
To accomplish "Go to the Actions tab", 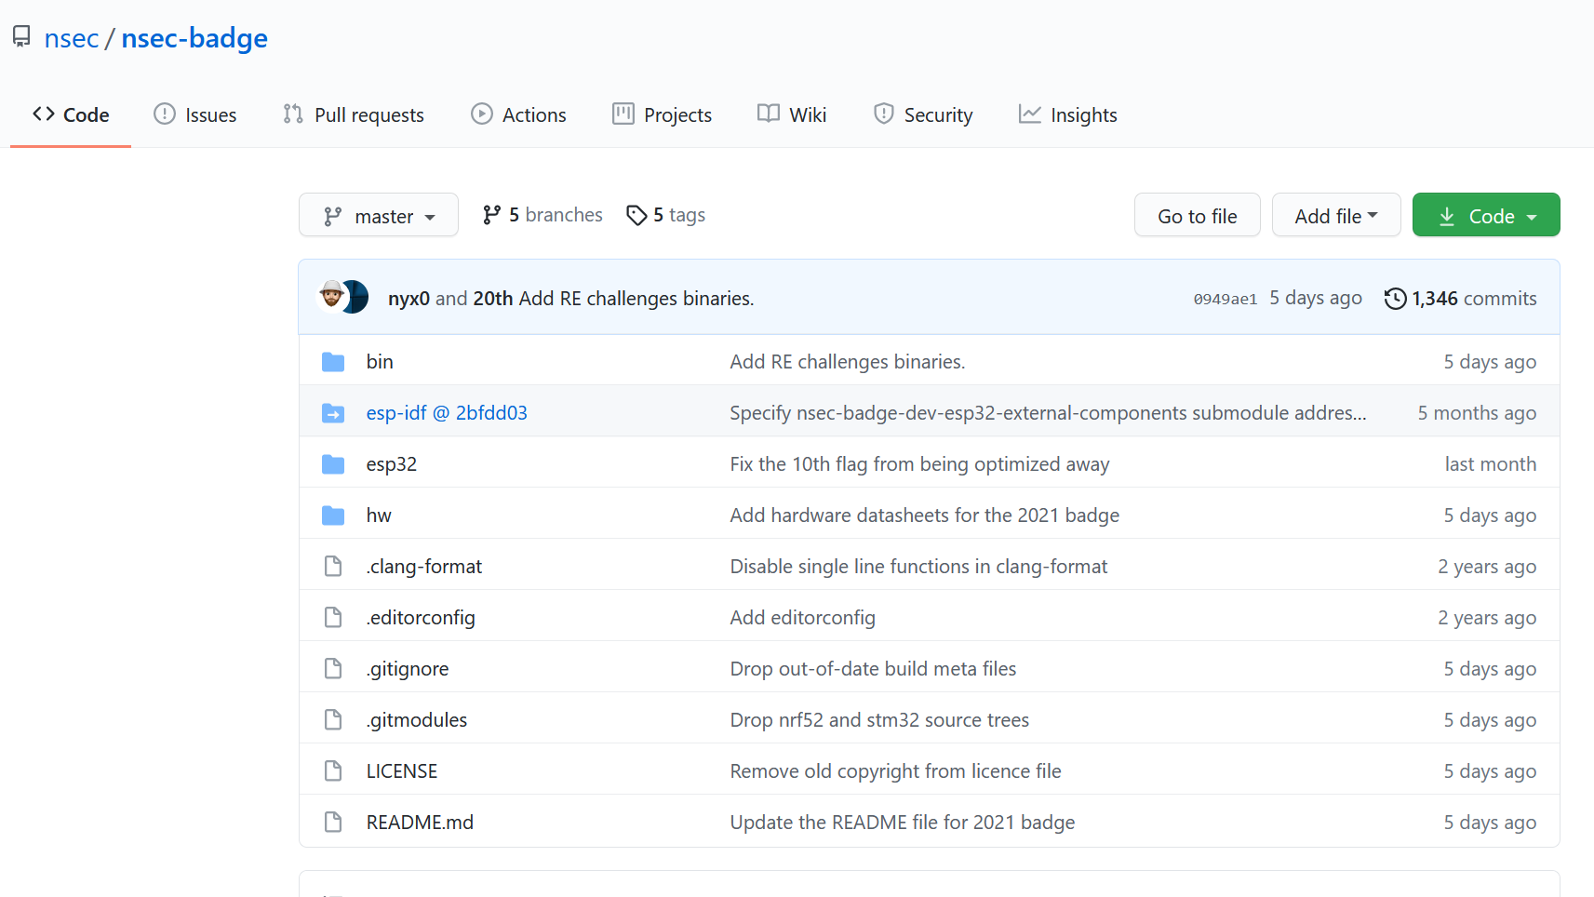I will click(518, 114).
